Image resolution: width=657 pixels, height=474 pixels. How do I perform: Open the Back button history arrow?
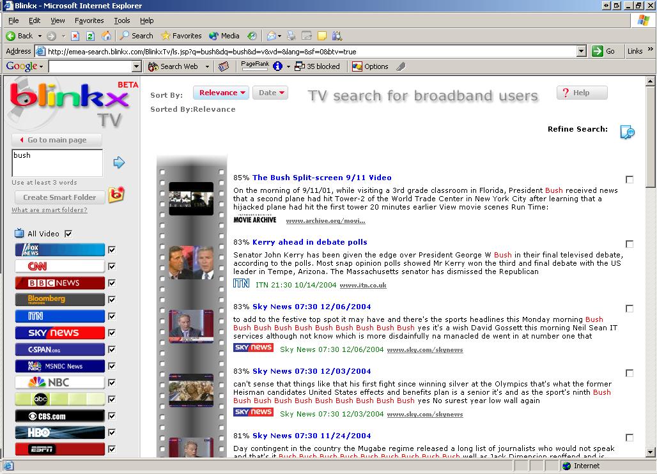tap(40, 36)
